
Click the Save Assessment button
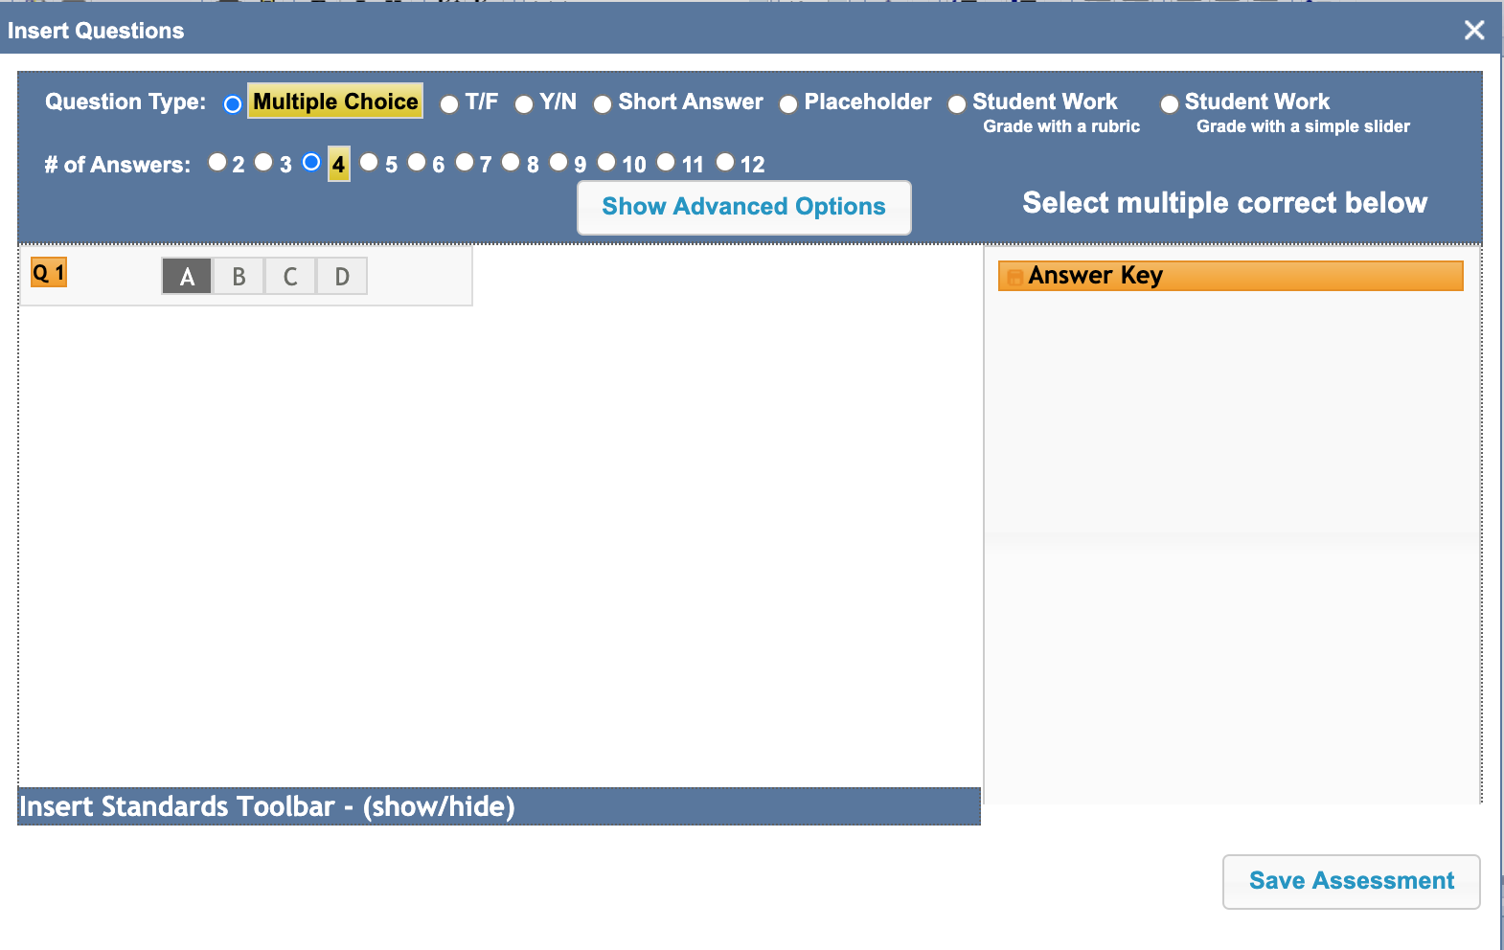1351,881
